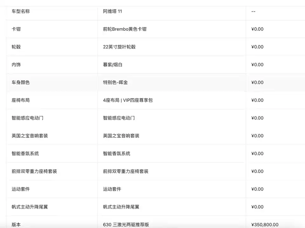
Task: Click the price of the 智能香氛系统 row
Action: point(257,153)
